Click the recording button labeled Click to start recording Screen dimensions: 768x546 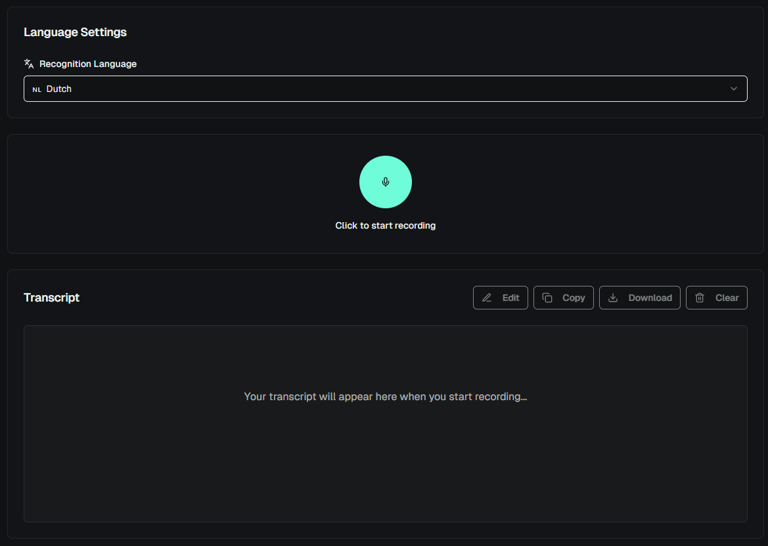[385, 182]
